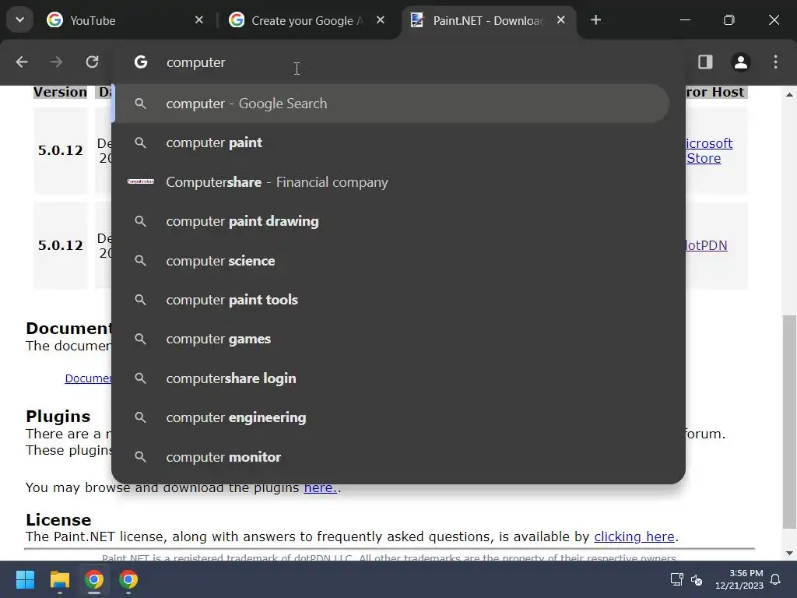
Task: Pick the 'computer monitor' suggestion
Action: [392, 457]
